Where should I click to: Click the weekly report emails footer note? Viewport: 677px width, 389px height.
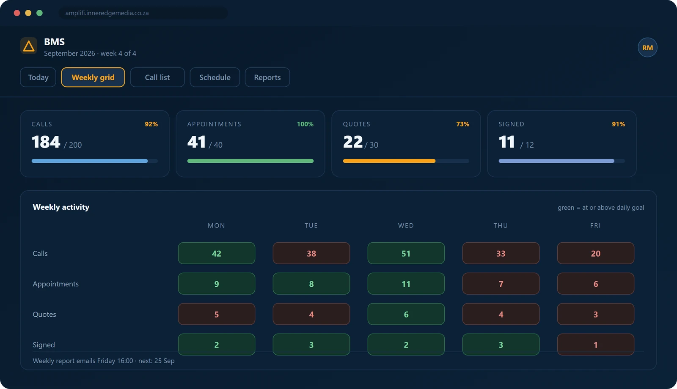[x=104, y=361]
